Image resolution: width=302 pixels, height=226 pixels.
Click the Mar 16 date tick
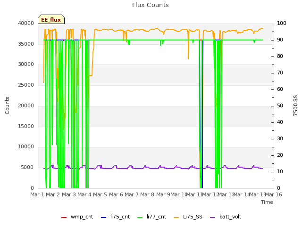274,194
